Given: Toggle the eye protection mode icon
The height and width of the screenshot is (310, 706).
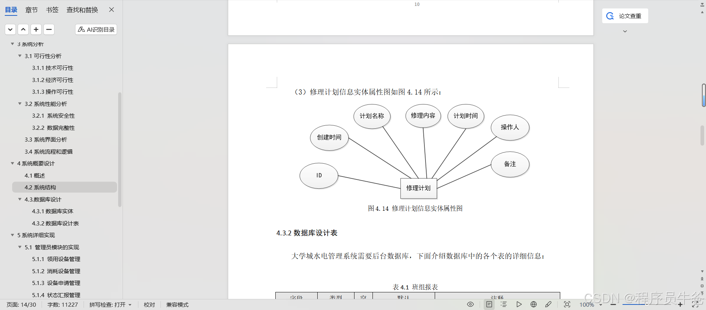Looking at the screenshot, I should click(470, 304).
